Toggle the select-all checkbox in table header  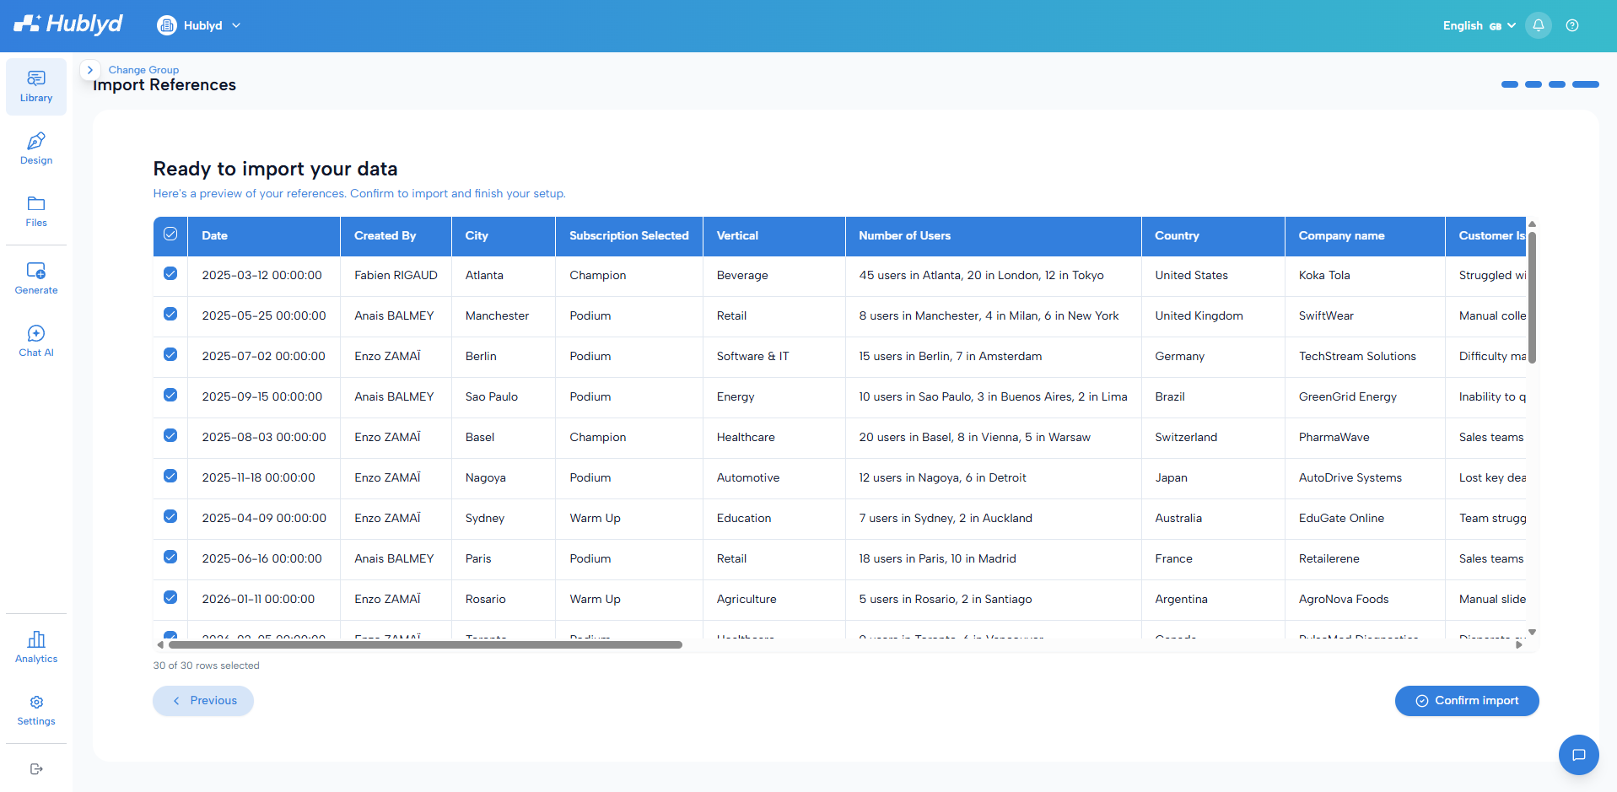pos(170,234)
